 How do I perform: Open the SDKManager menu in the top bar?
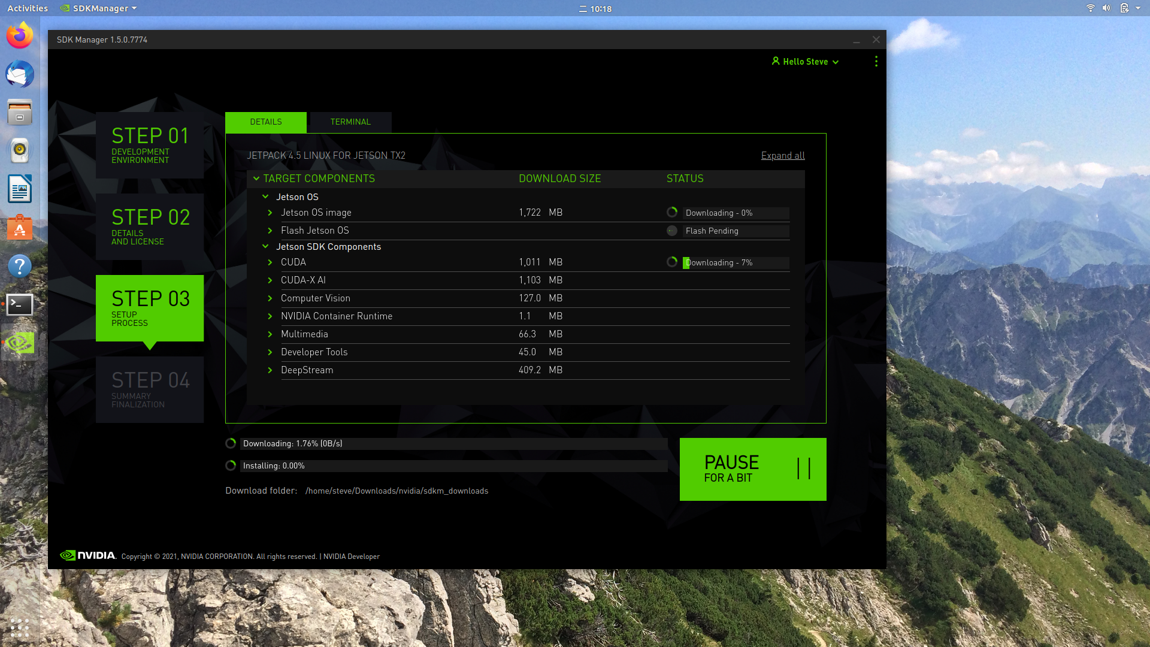click(98, 8)
